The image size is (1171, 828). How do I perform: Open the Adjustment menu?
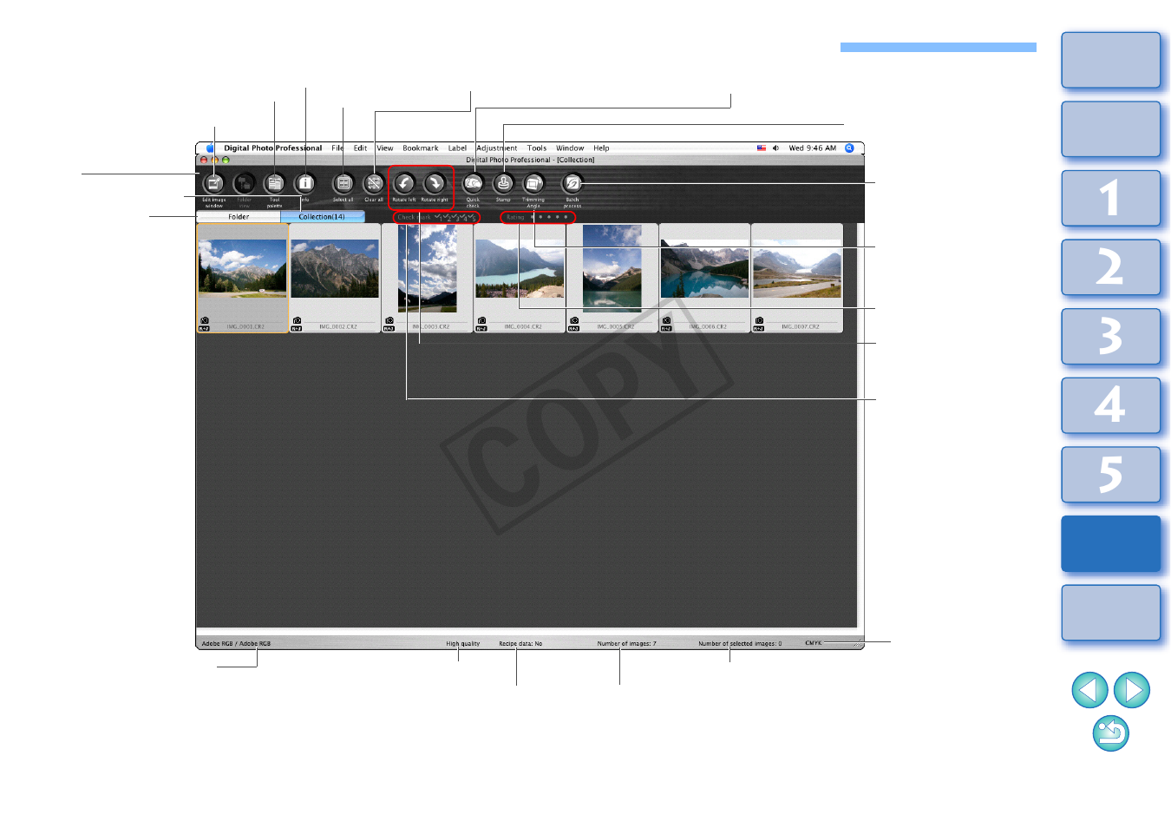[496, 148]
